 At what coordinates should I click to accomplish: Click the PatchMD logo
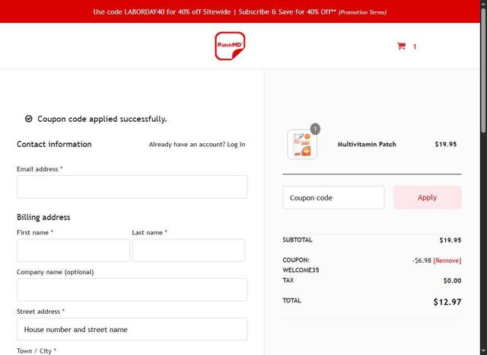coord(230,46)
